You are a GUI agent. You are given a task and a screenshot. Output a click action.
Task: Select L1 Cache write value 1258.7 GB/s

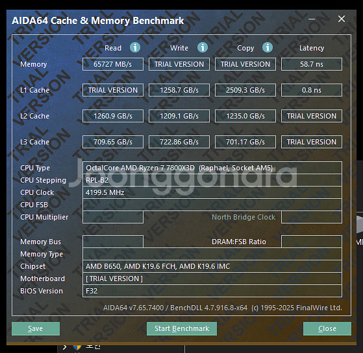pos(179,90)
